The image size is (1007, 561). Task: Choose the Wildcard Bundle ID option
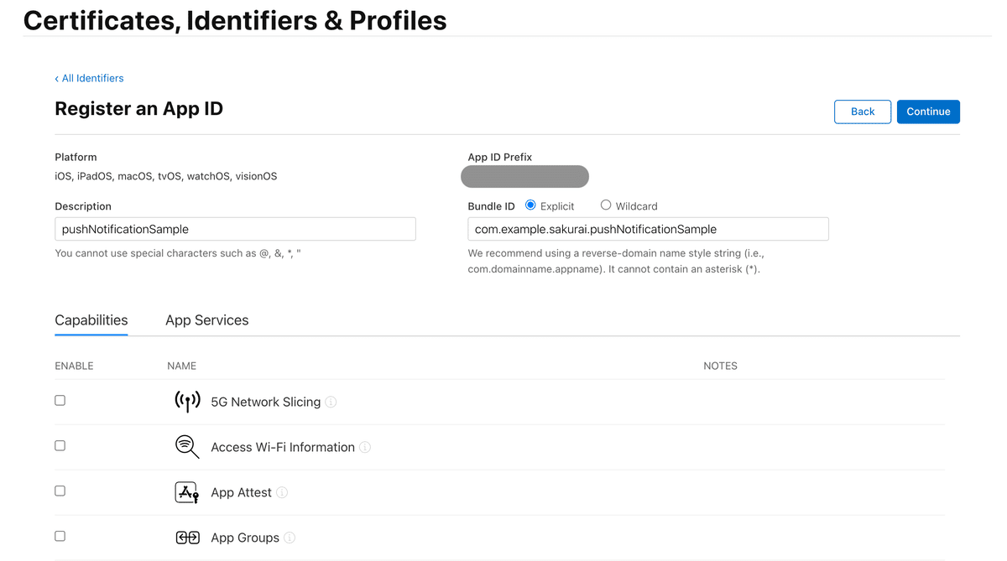point(606,205)
